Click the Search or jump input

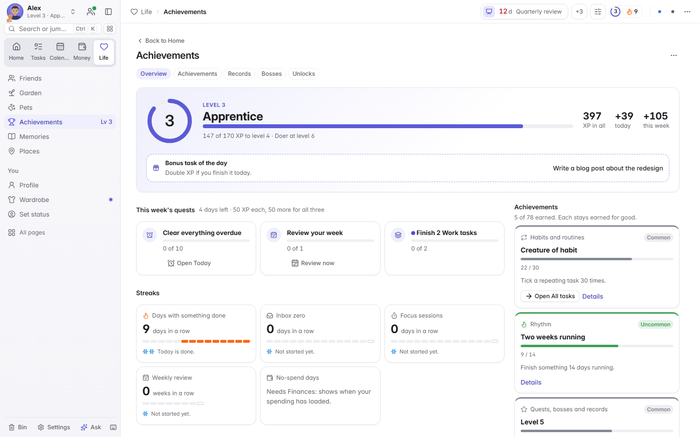[x=52, y=29]
